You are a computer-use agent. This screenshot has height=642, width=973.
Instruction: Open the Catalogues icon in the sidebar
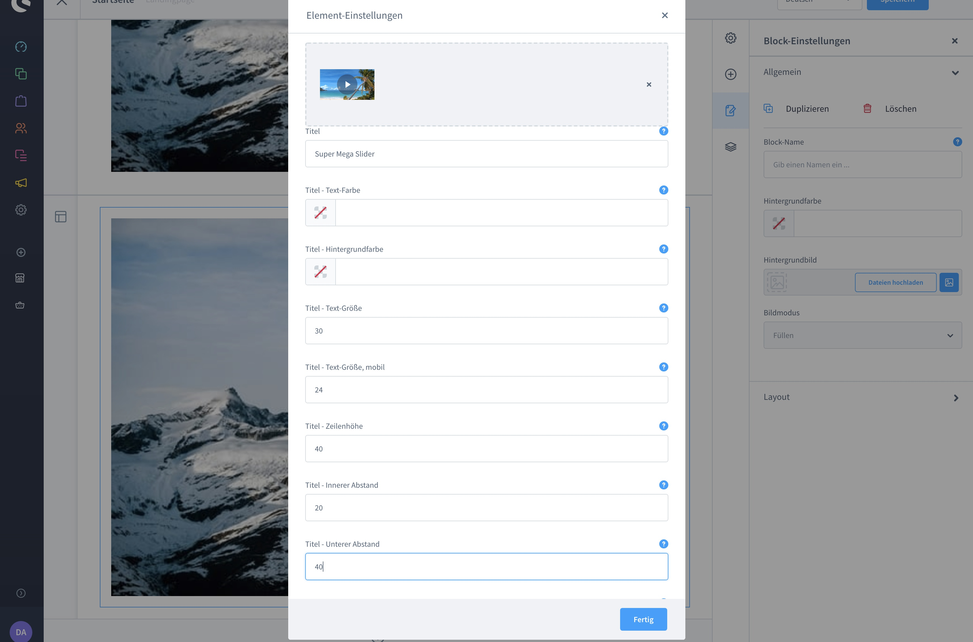click(21, 74)
